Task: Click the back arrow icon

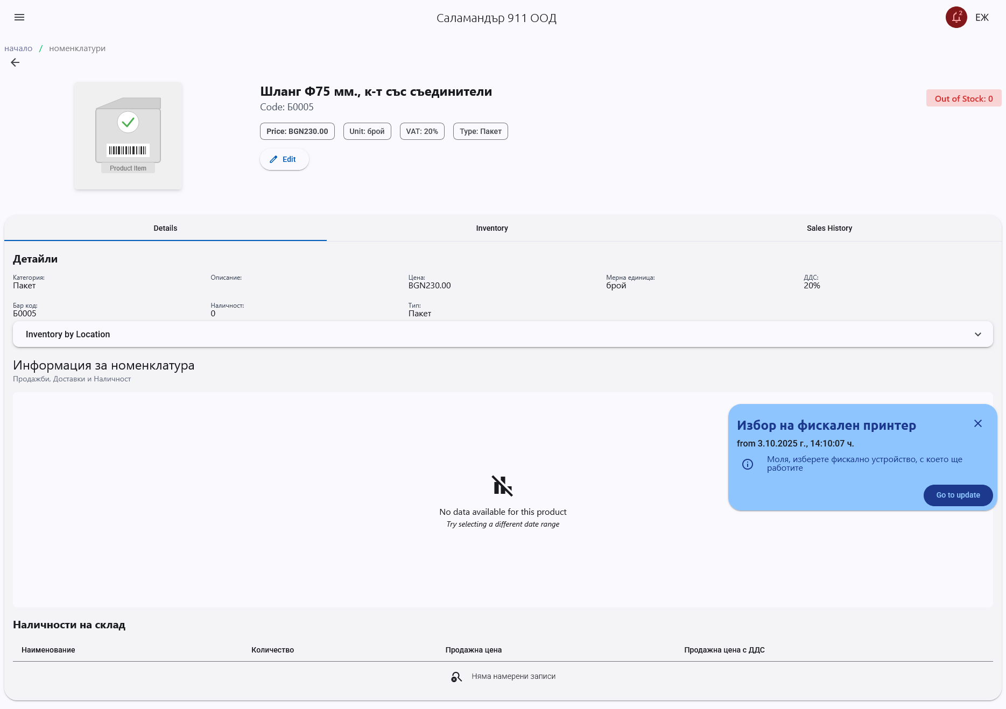Action: (15, 62)
